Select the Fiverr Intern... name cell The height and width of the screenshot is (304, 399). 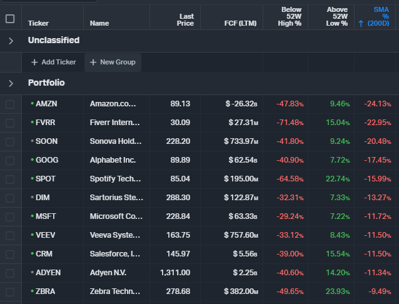point(114,123)
